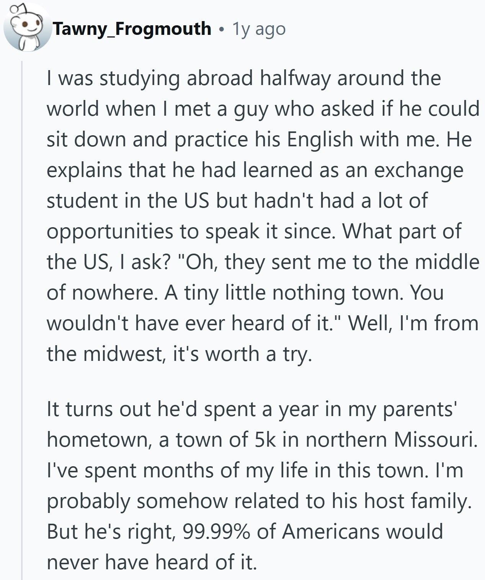Click the word 'Missouri.' in the comment
485x580 pixels.
click(436, 440)
